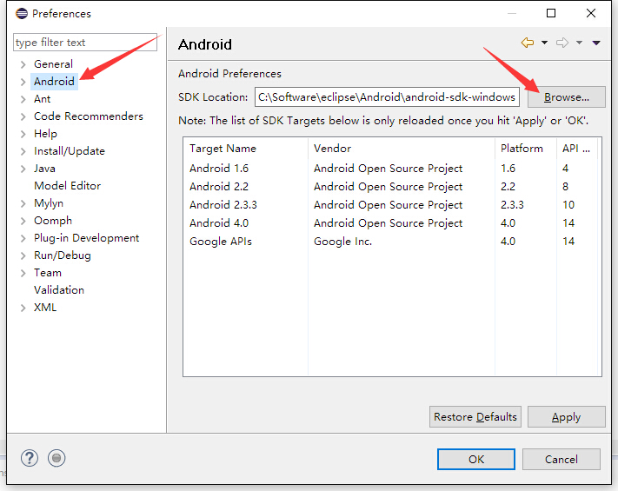
Task: Expand the Plug-in Development node
Action: coord(23,238)
